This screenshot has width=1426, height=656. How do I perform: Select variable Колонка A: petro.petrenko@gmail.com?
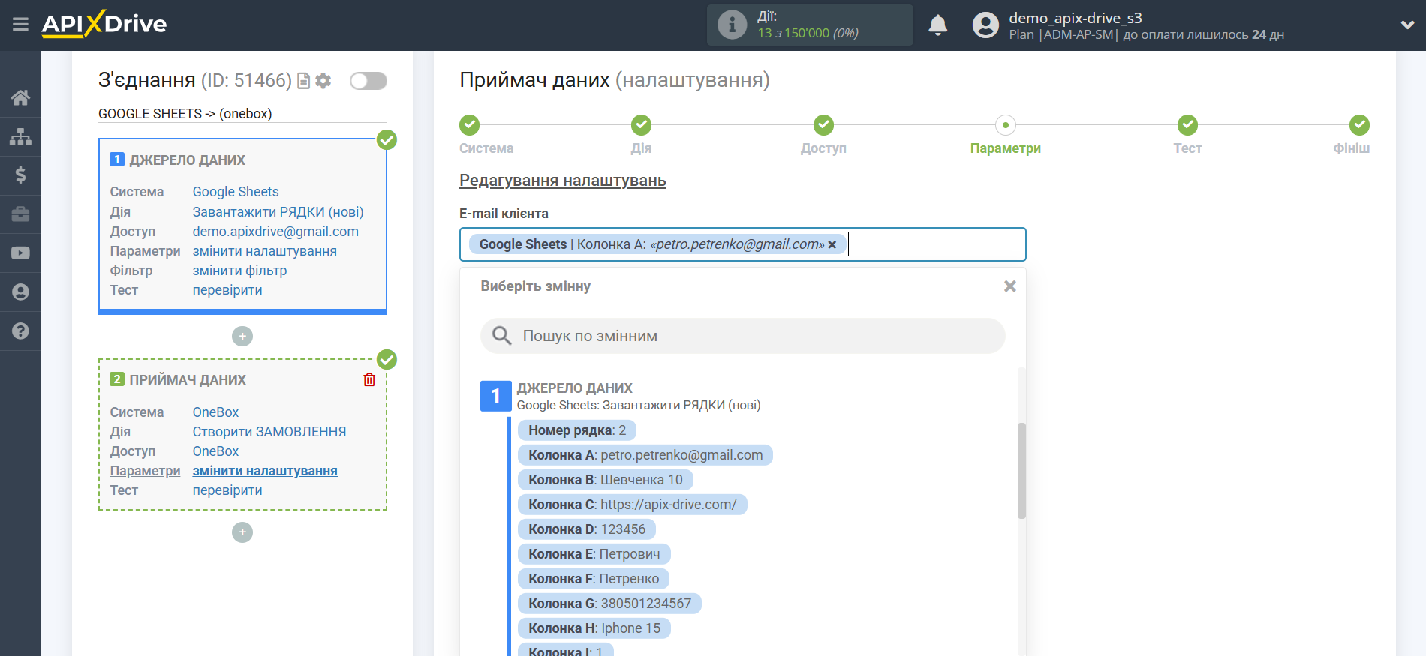pos(645,455)
